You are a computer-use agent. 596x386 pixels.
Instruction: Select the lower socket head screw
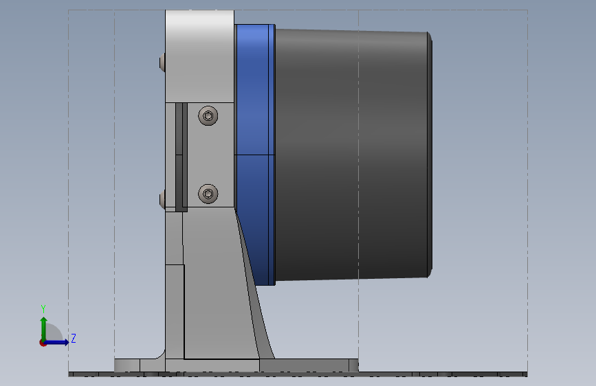pos(208,194)
